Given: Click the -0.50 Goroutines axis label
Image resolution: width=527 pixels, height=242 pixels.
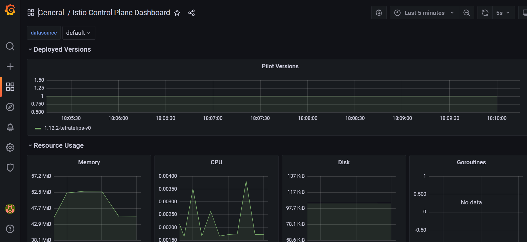Looking at the screenshot, I should (x=420, y=230).
